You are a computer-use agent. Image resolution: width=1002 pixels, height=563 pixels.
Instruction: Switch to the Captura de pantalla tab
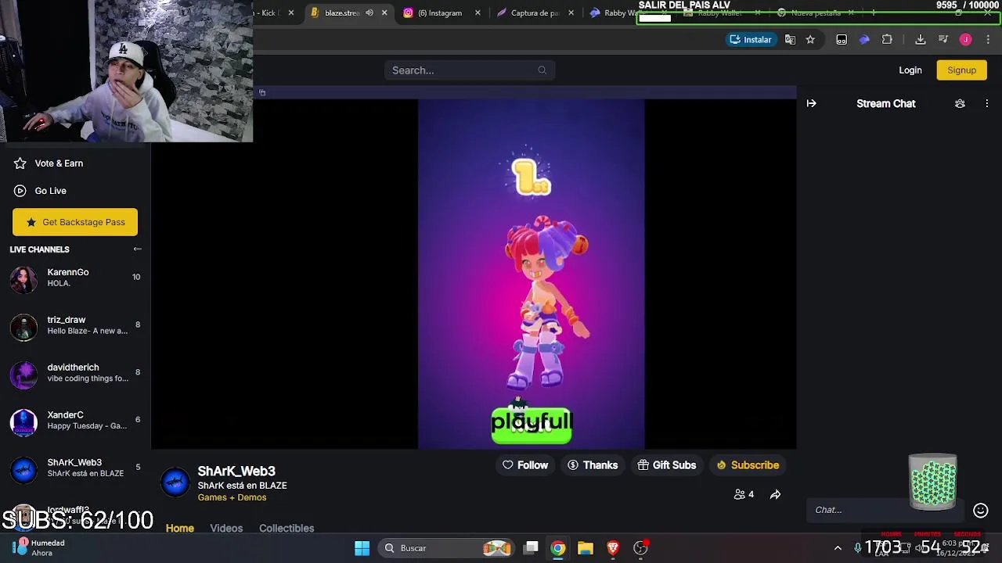point(535,13)
